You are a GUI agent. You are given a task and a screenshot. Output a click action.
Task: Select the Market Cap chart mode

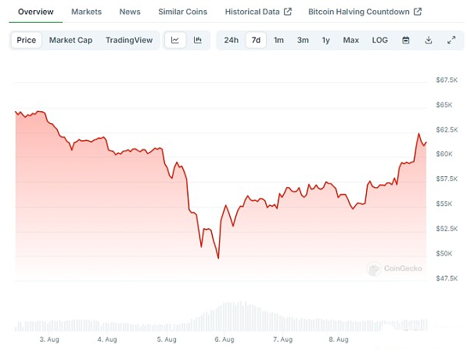click(x=70, y=40)
